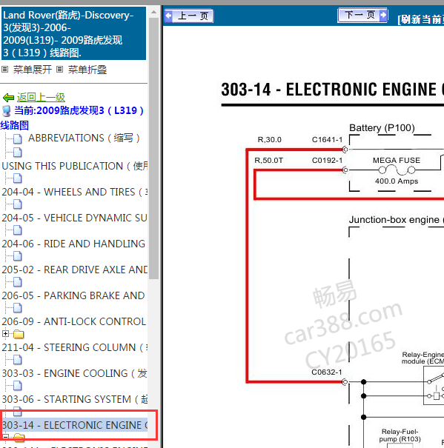Image resolution: width=444 pixels, height=448 pixels.
Task: Click page icon above 204-06 RIDE AND HANDLING
Action: click(x=18, y=230)
